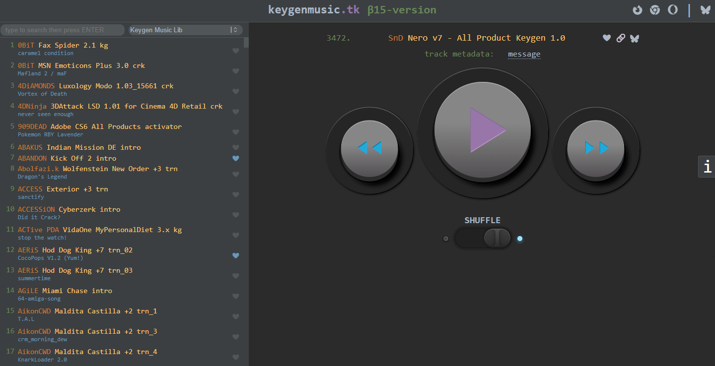Image resolution: width=715 pixels, height=366 pixels.
Task: Click the rewind previous track button
Action: click(x=369, y=148)
